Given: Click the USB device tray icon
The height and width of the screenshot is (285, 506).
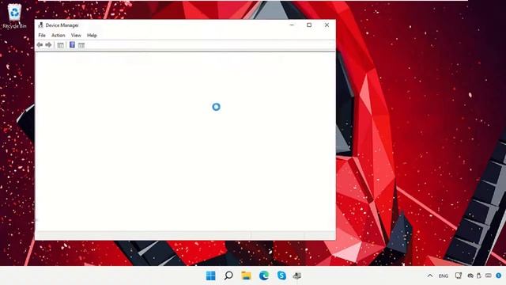Looking at the screenshot, I should point(479,275).
